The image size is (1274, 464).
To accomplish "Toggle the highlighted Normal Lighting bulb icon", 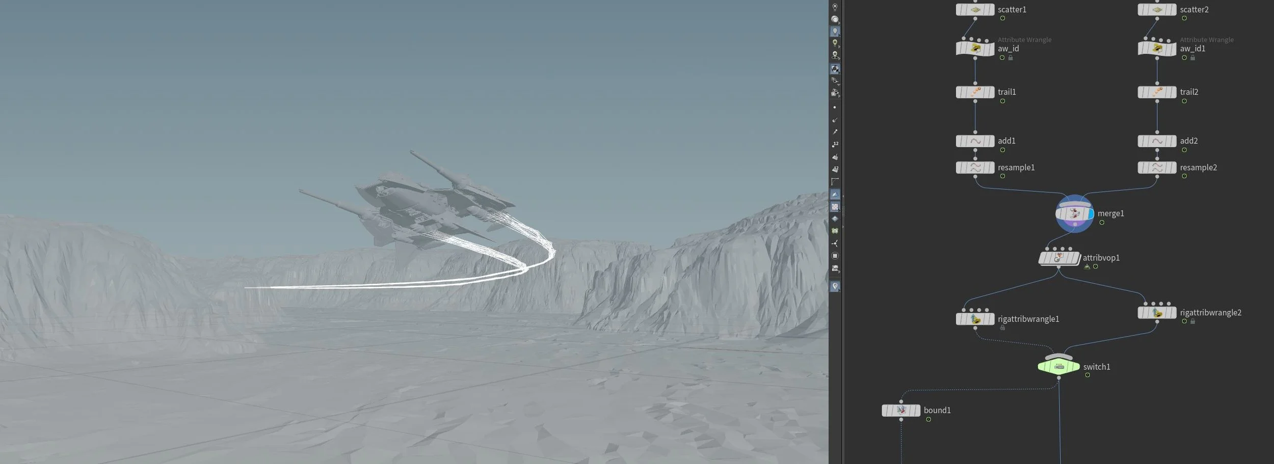I will (835, 32).
